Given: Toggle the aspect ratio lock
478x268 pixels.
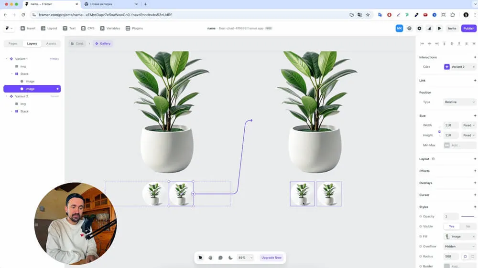Looking at the screenshot, I should pos(439,132).
